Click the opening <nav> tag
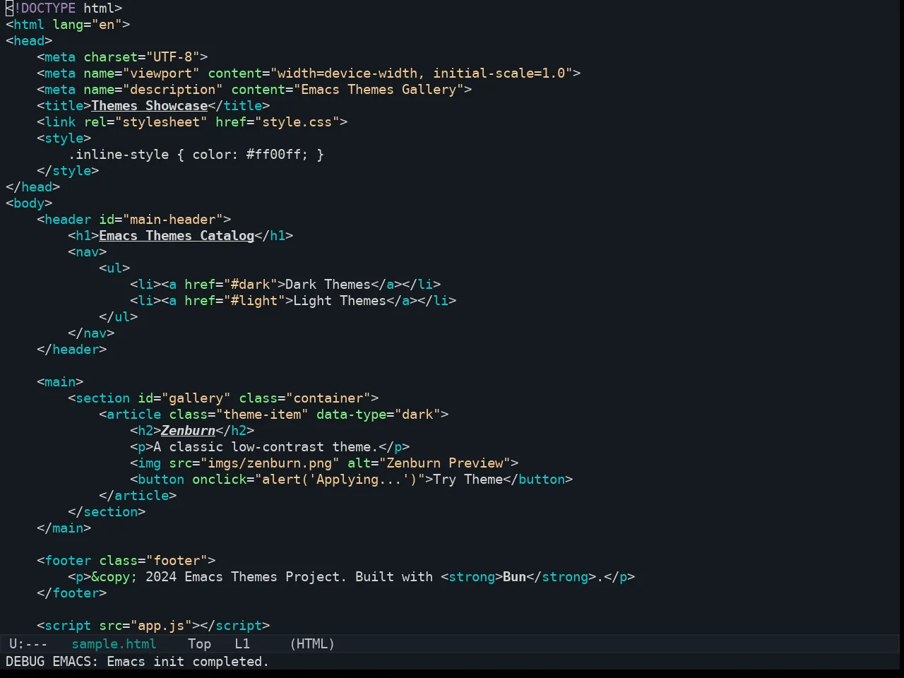 click(x=87, y=252)
